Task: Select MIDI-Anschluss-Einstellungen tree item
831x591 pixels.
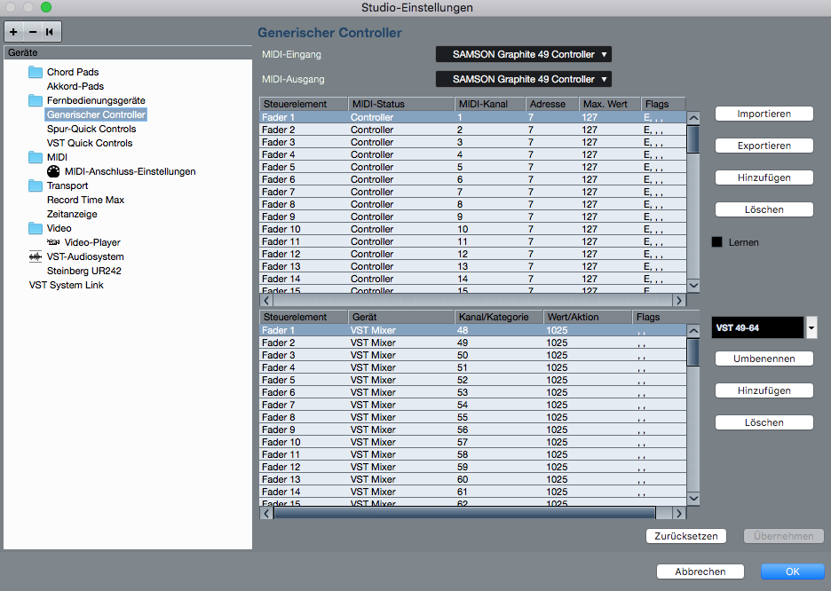Action: click(x=130, y=171)
